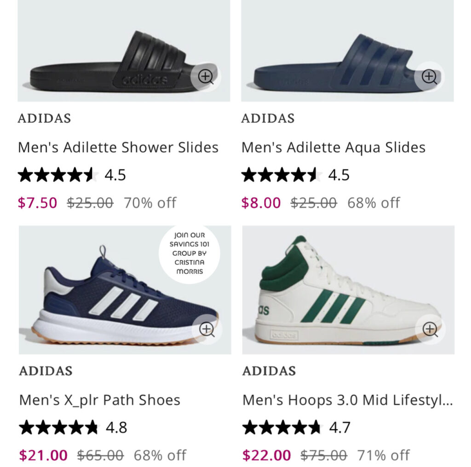View 4.5 star rating for Shower Slides
This screenshot has height=467, width=471.
(72, 175)
